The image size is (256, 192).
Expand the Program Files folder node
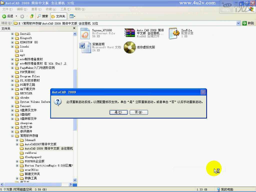click(x=12, y=76)
